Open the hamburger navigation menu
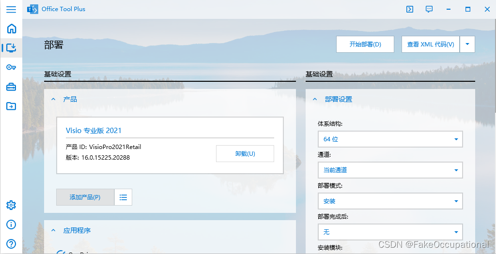This screenshot has width=496, height=254. pos(11,9)
